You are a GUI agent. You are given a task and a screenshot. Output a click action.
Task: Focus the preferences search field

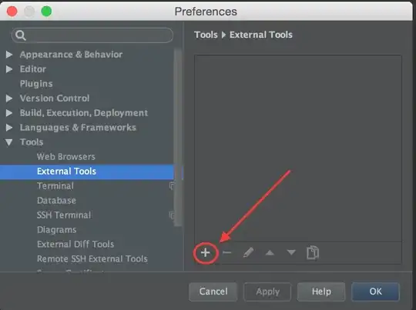point(92,35)
